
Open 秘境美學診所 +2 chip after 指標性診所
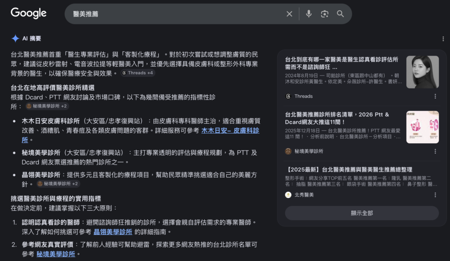point(47,106)
